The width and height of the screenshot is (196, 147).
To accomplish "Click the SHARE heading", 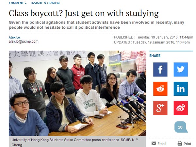I will (155, 56).
